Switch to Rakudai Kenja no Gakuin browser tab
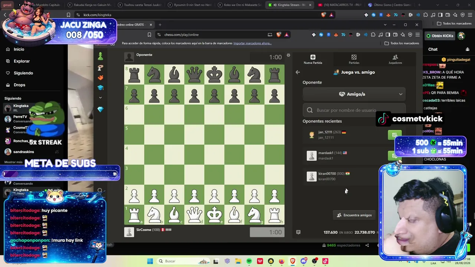Viewport: 475px width, 267px height. tap(90, 5)
